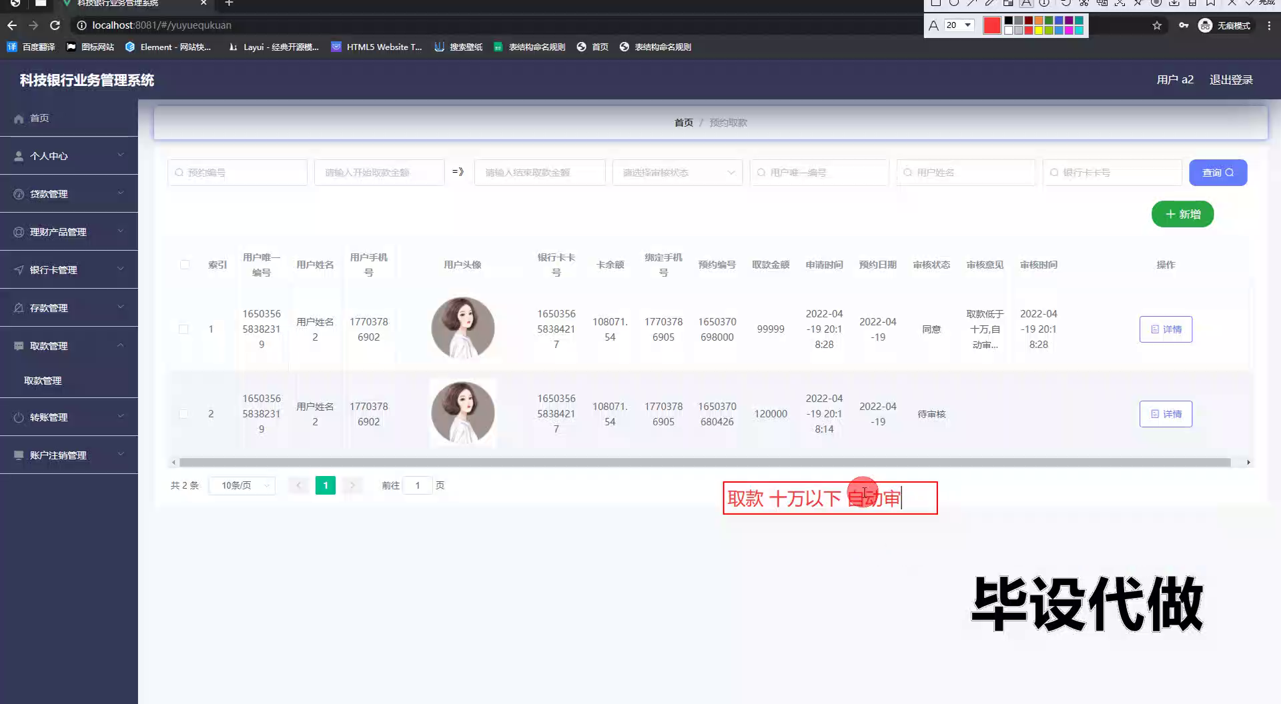Focus the 请输入结束取款金额 field
This screenshot has width=1281, height=704.
click(x=540, y=173)
